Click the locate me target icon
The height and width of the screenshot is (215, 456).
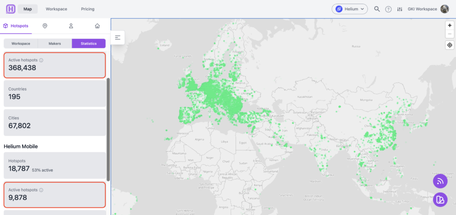[x=450, y=45]
